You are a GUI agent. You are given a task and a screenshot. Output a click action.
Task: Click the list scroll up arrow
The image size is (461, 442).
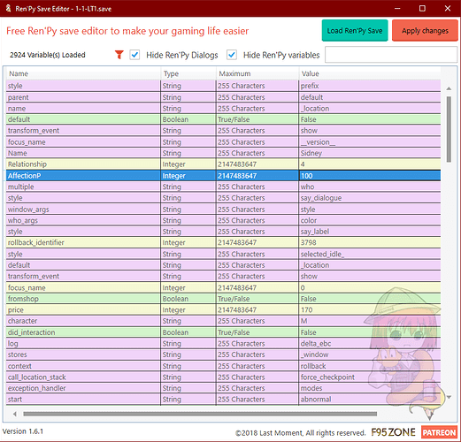(449, 88)
